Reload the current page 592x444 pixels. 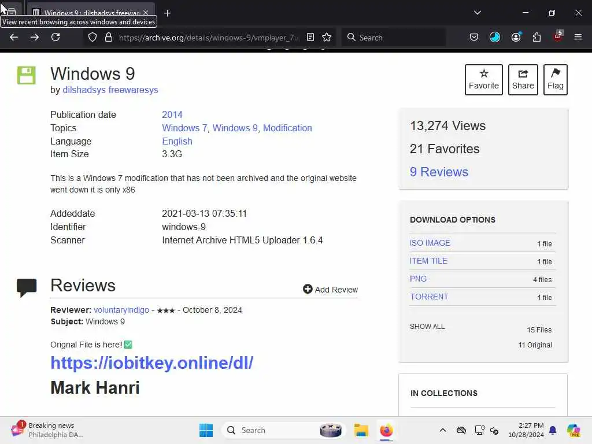(x=55, y=38)
